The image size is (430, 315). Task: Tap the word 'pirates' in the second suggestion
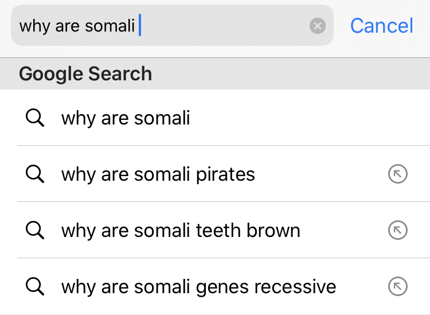tap(225, 174)
